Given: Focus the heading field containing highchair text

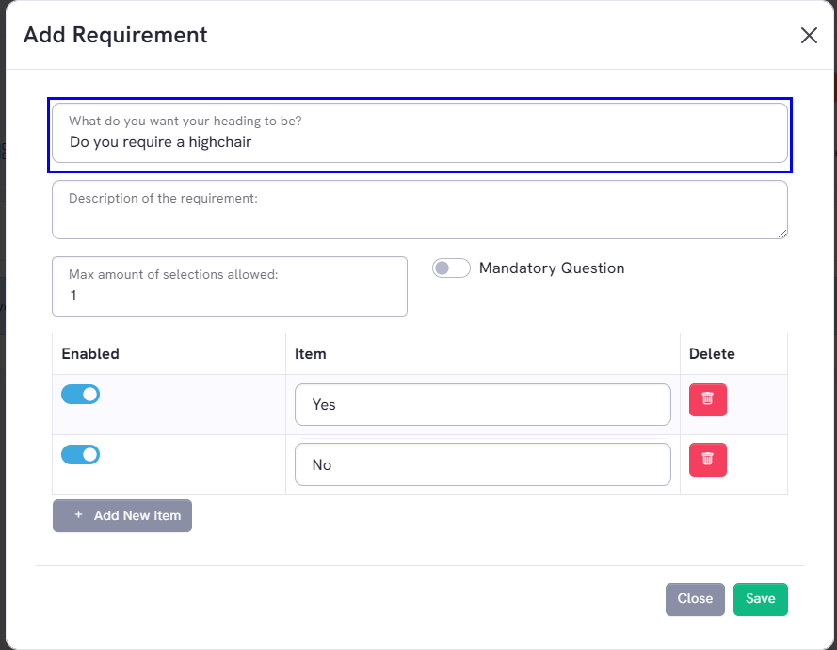Looking at the screenshot, I should point(420,133).
